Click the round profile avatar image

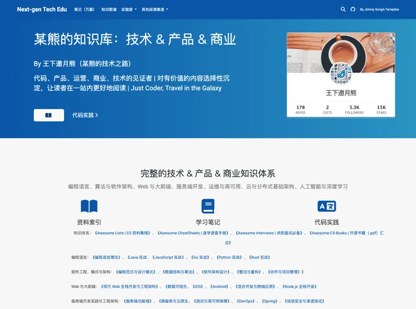tap(341, 73)
